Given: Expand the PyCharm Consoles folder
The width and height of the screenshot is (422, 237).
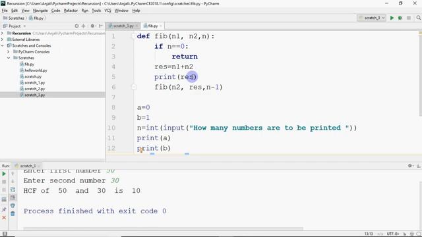Looking at the screenshot, I should pos(9,51).
